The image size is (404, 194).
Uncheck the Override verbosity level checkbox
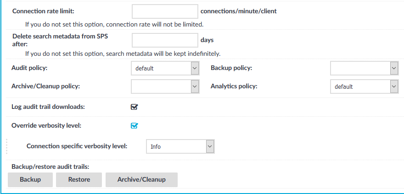134,126
